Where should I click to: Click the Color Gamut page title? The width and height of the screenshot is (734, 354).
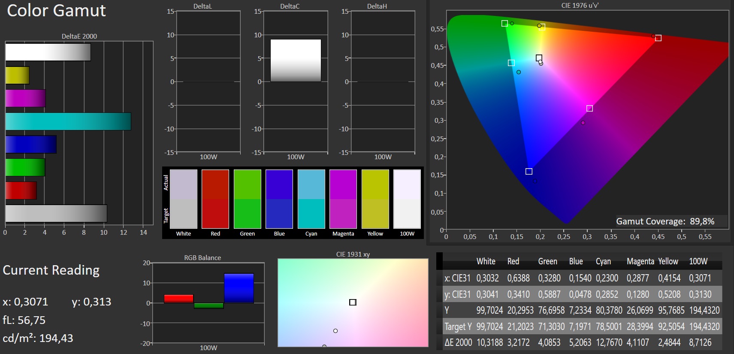click(x=56, y=10)
